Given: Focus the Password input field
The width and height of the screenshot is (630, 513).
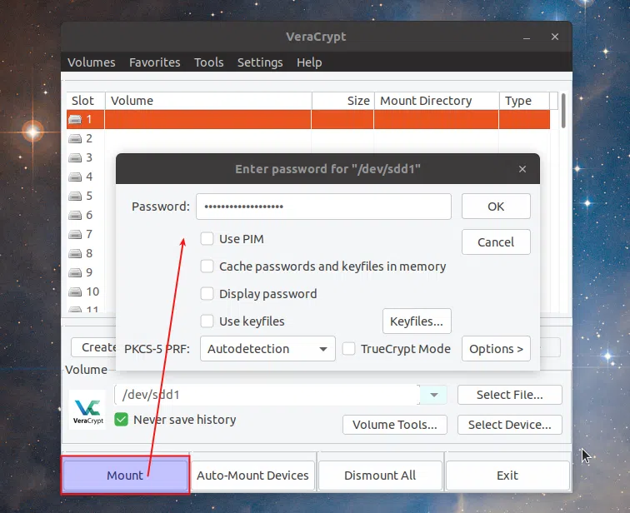Looking at the screenshot, I should pyautogui.click(x=323, y=207).
